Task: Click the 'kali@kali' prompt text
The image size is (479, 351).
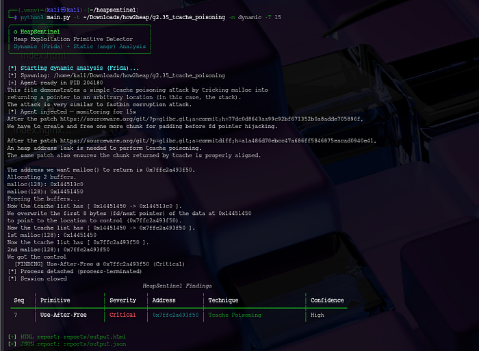Action: click(64, 10)
